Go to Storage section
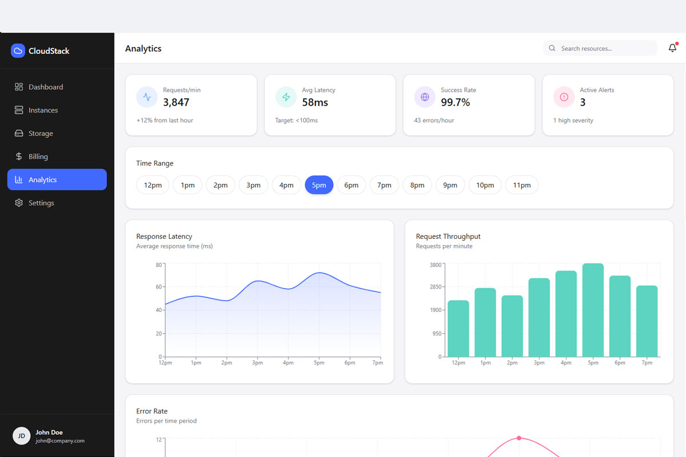Viewport: 686px width, 457px height. [41, 134]
